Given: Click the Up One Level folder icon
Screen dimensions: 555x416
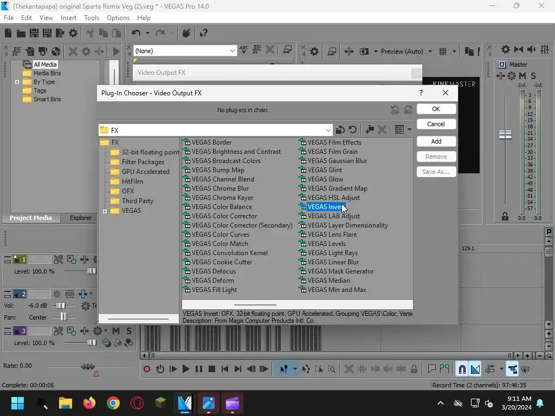Looking at the screenshot, I should tap(340, 130).
